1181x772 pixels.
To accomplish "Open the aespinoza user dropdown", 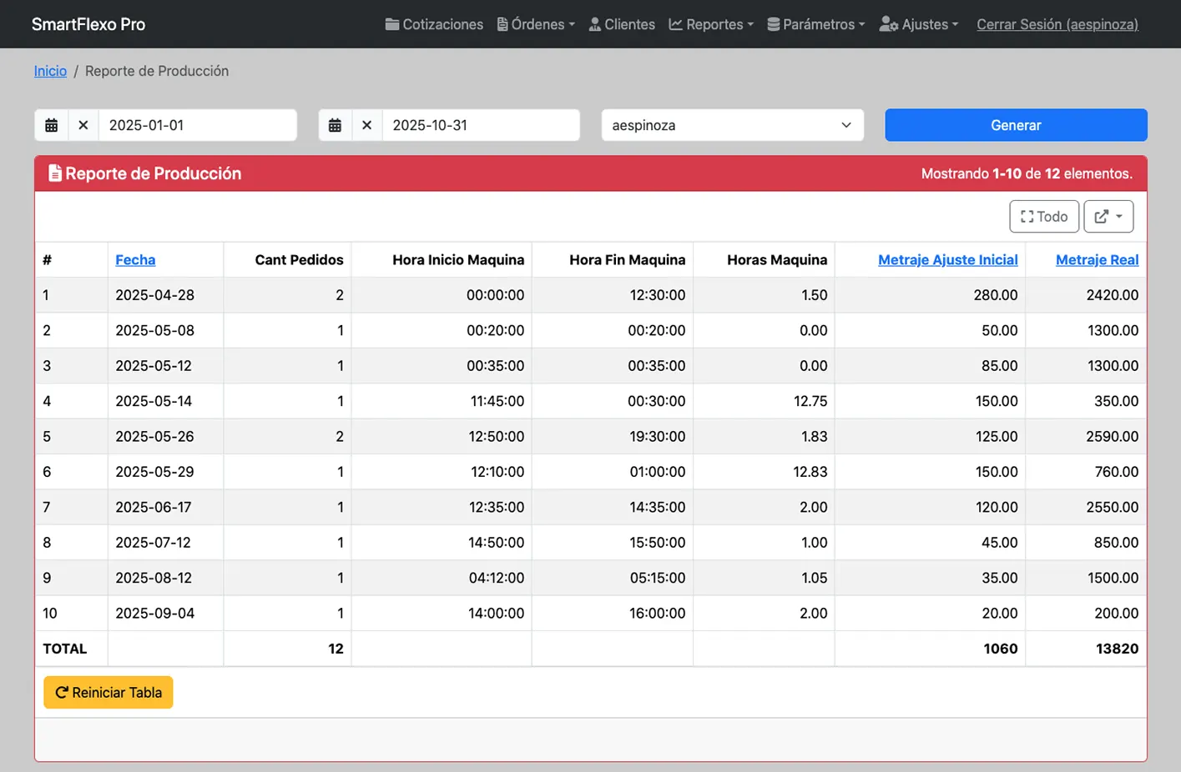I will [732, 125].
